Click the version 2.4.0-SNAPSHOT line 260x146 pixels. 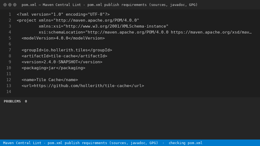[x=62, y=62]
